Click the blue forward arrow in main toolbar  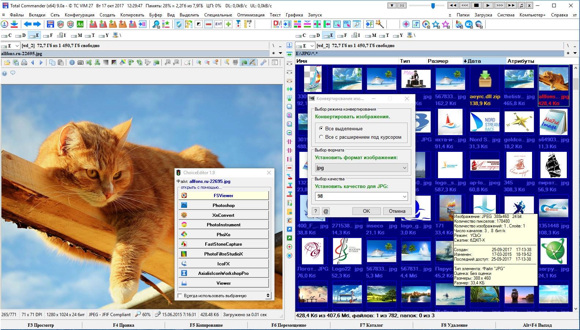tap(37, 24)
